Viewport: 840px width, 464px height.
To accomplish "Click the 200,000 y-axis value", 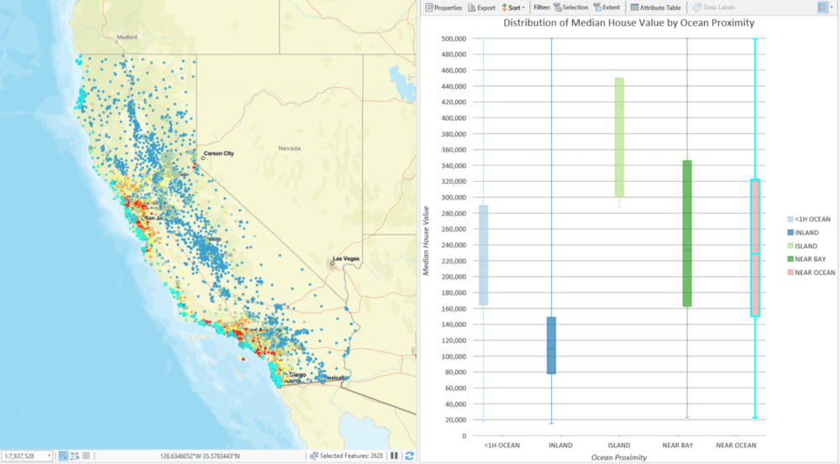I will point(454,277).
